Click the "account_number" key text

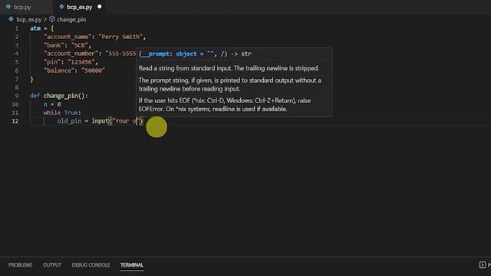[71, 54]
